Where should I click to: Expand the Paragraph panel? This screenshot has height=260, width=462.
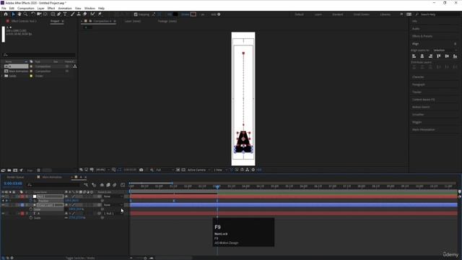click(x=419, y=84)
